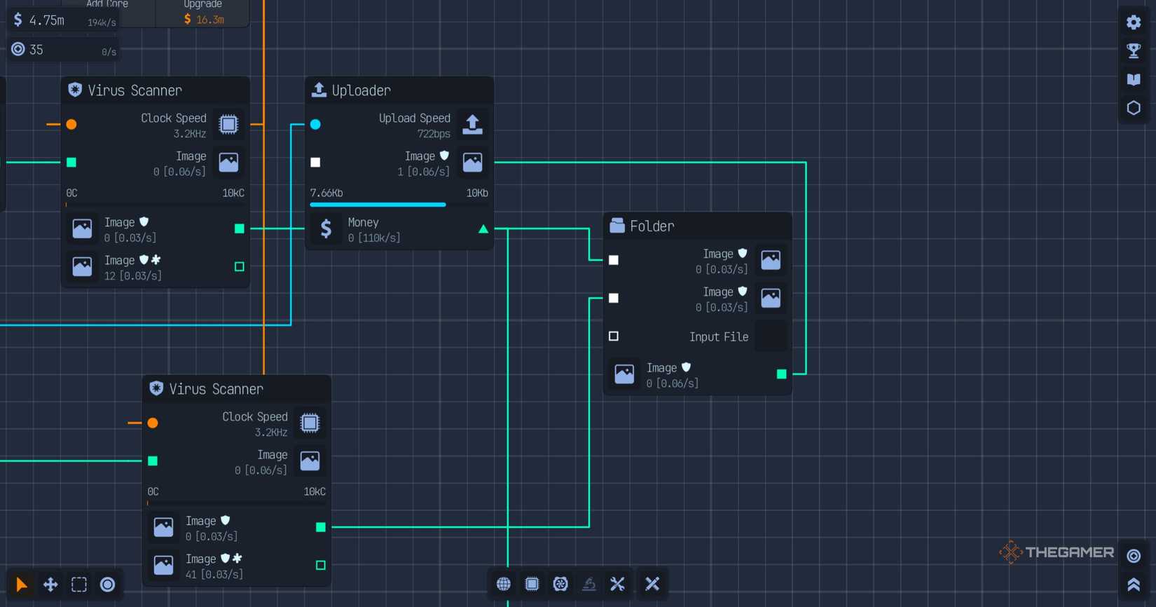Open the network globe category
1156x607 pixels.
tap(504, 584)
